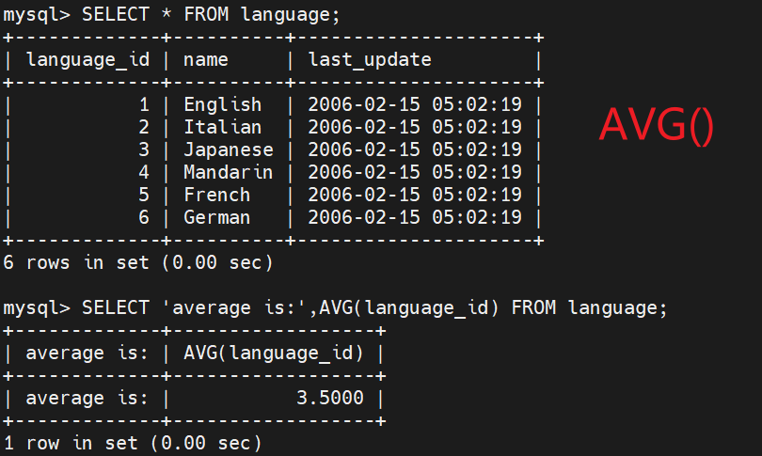Click the '6 rows in set (0.00 sec)' line

(x=138, y=262)
